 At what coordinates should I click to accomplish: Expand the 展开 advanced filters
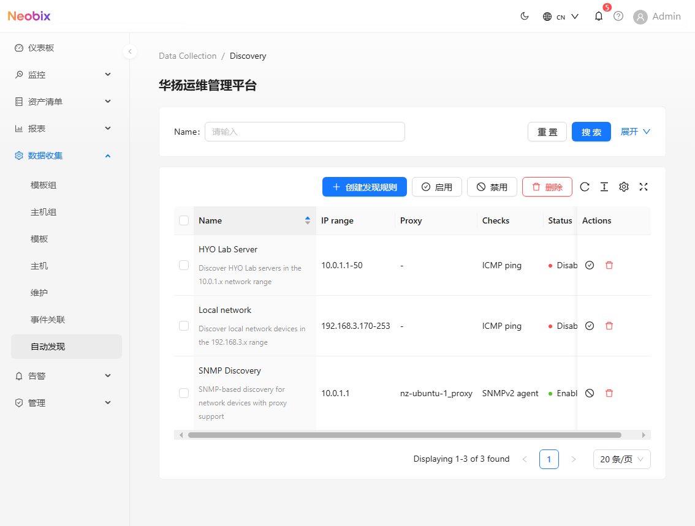[x=635, y=132]
